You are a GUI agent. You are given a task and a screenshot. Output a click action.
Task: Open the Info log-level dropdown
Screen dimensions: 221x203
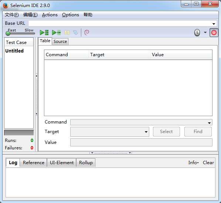[x=194, y=163]
